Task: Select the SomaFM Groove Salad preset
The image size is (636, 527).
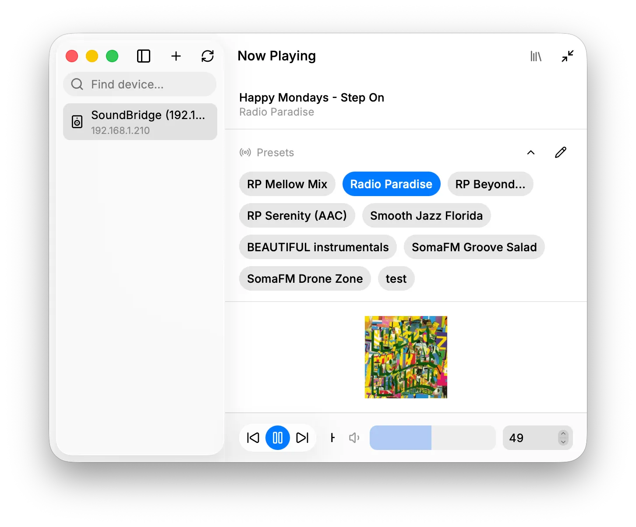Action: coord(474,247)
